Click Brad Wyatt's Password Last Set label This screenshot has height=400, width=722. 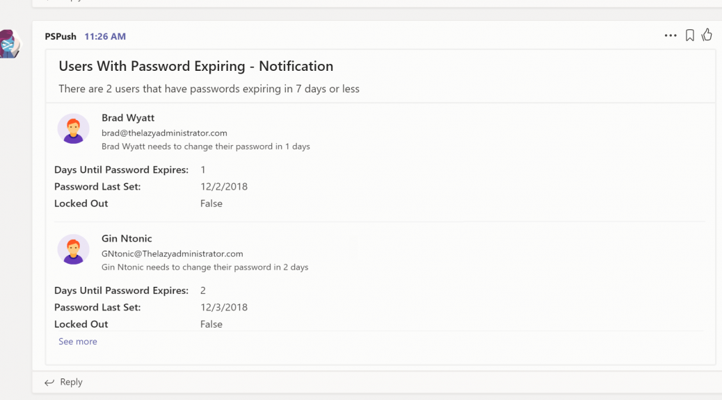97,187
